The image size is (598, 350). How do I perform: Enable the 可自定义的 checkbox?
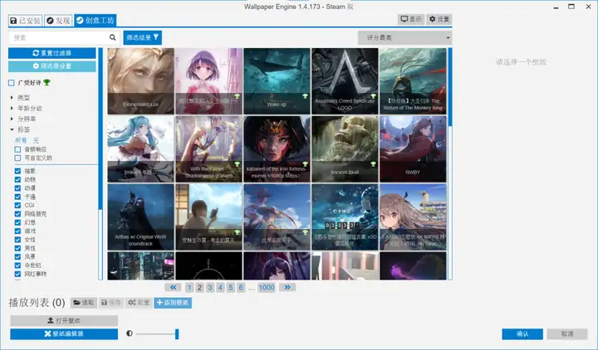[17, 158]
